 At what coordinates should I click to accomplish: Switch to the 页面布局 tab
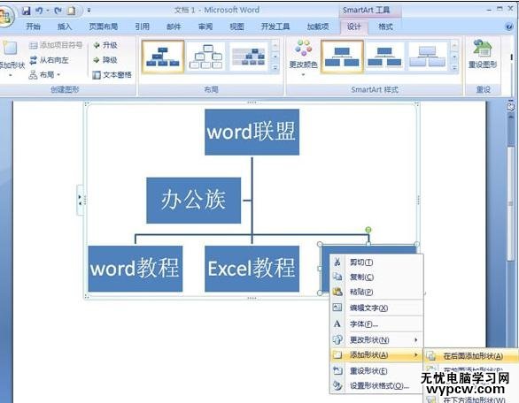104,27
